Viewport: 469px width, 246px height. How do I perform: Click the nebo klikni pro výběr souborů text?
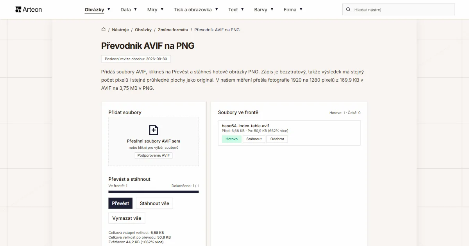coord(154,148)
